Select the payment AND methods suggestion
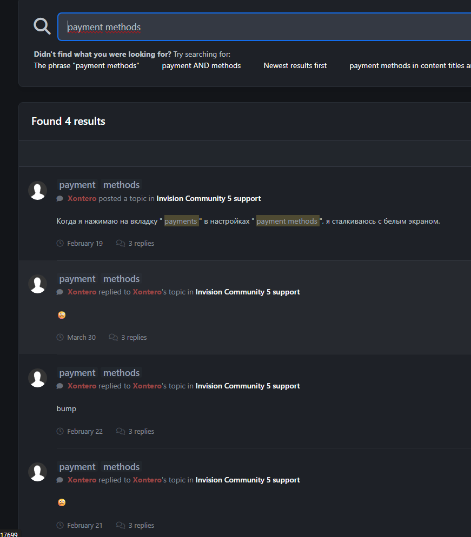The image size is (471, 537). point(201,65)
